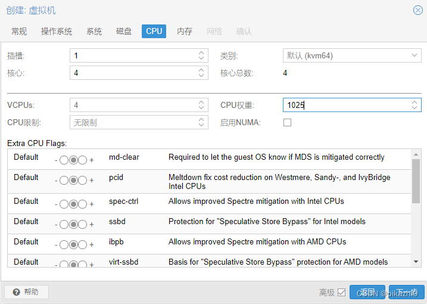Image resolution: width=427 pixels, height=304 pixels.
Task: Click the 帮助 help button
Action: click(26, 292)
